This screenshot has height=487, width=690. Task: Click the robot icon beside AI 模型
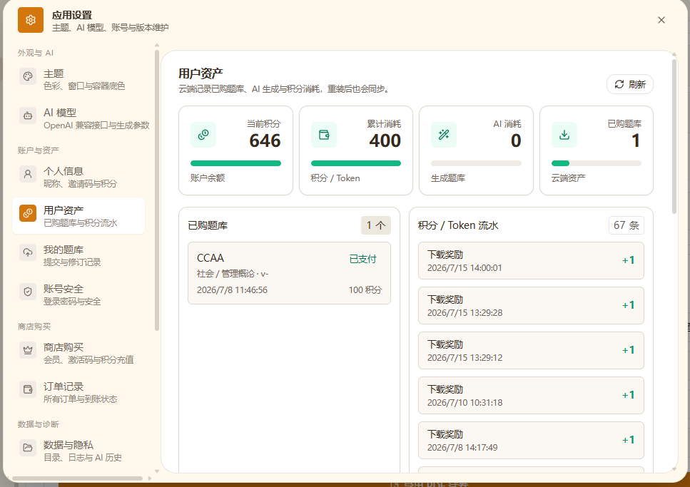pyautogui.click(x=28, y=116)
